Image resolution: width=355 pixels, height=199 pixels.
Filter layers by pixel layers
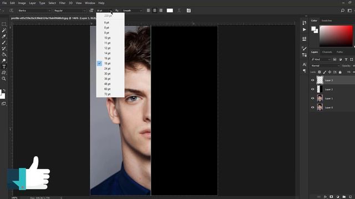tap(334, 59)
